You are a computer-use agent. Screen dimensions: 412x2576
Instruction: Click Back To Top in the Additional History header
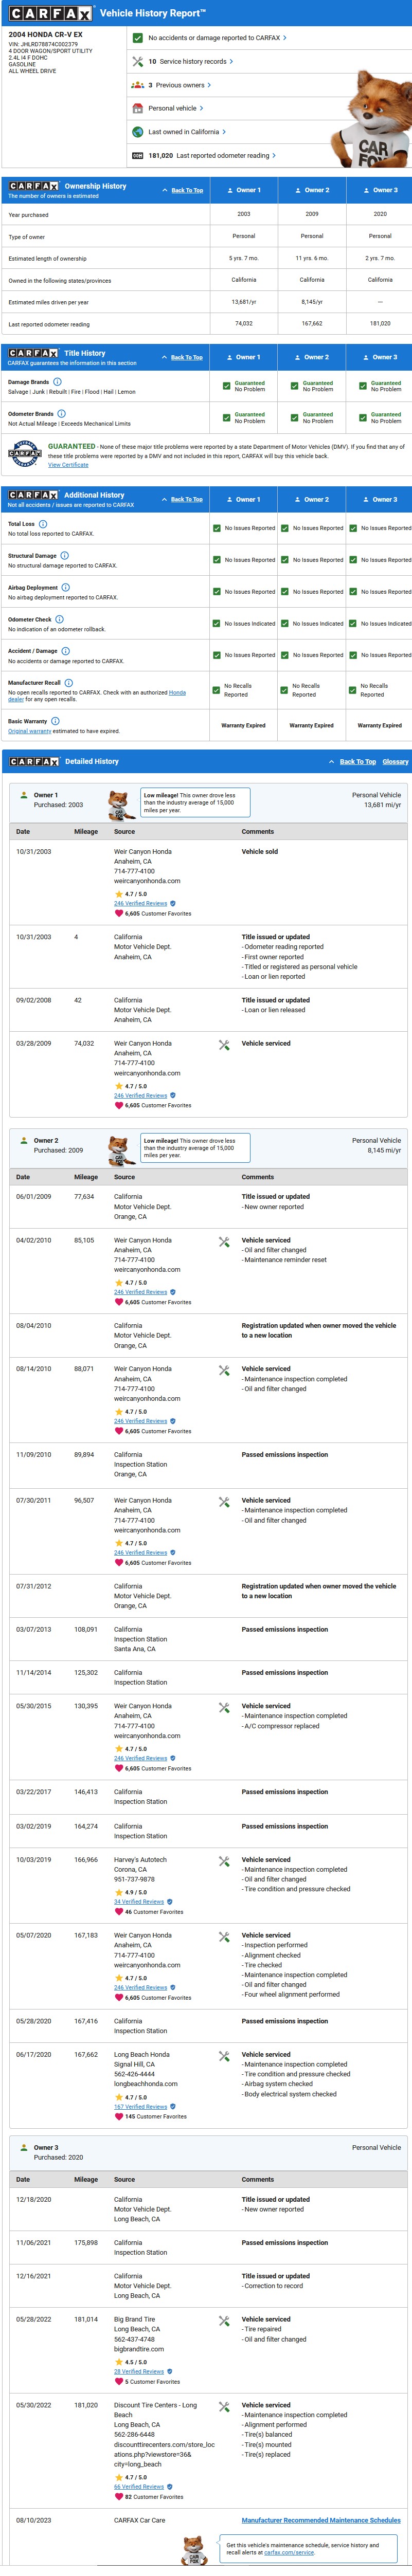187,499
